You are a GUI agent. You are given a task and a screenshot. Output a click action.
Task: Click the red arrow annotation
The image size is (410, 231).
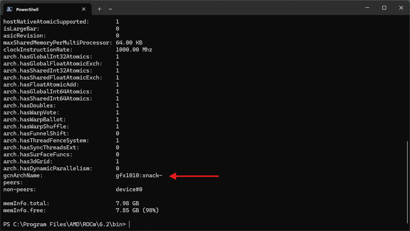pos(194,177)
